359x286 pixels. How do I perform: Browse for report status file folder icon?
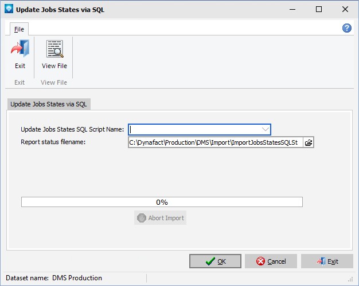coord(309,142)
